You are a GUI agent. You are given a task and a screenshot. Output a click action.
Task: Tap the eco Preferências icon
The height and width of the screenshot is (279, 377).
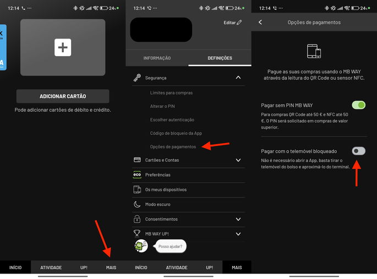coord(137,174)
